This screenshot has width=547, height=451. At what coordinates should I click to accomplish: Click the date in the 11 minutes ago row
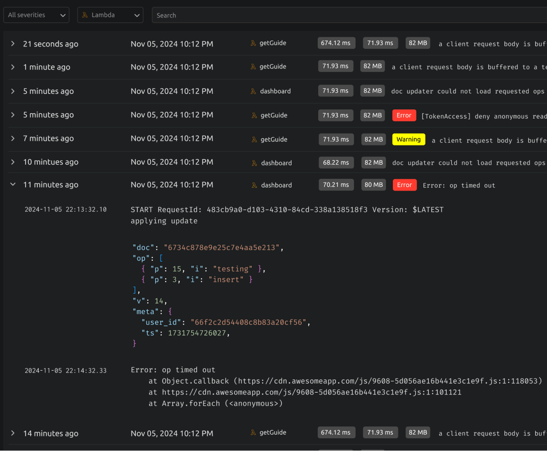(172, 185)
